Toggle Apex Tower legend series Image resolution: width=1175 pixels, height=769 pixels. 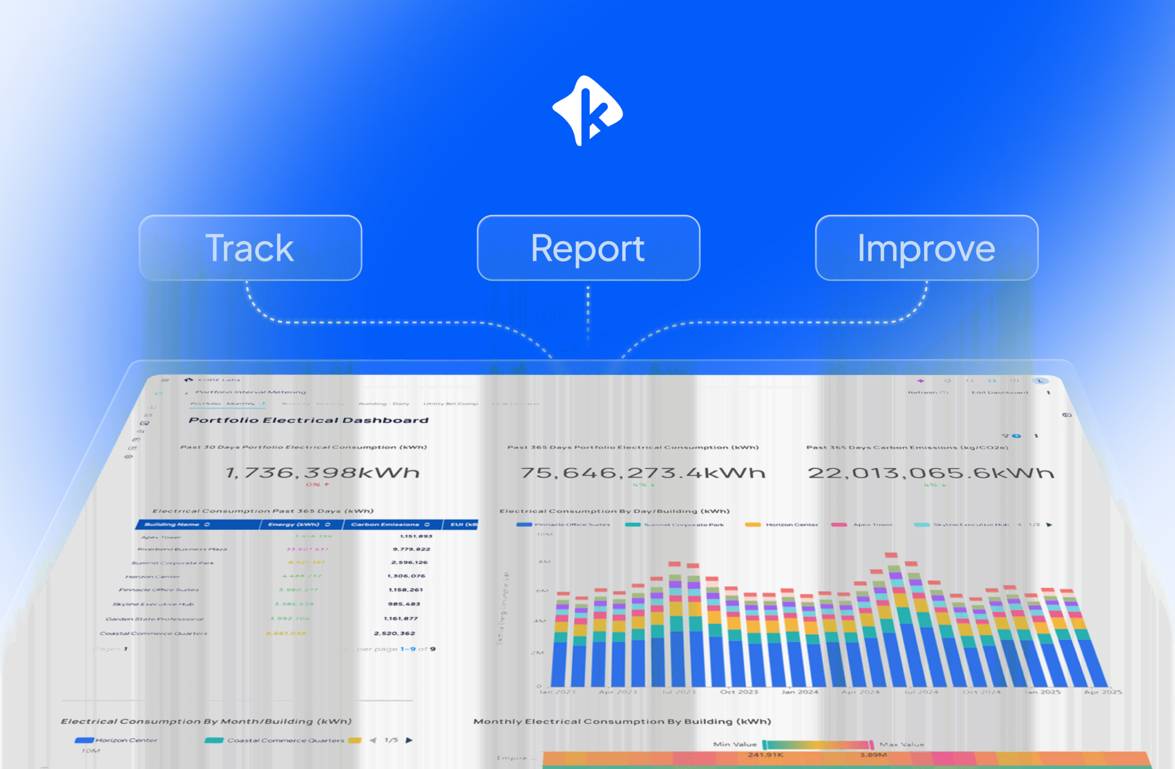click(862, 524)
